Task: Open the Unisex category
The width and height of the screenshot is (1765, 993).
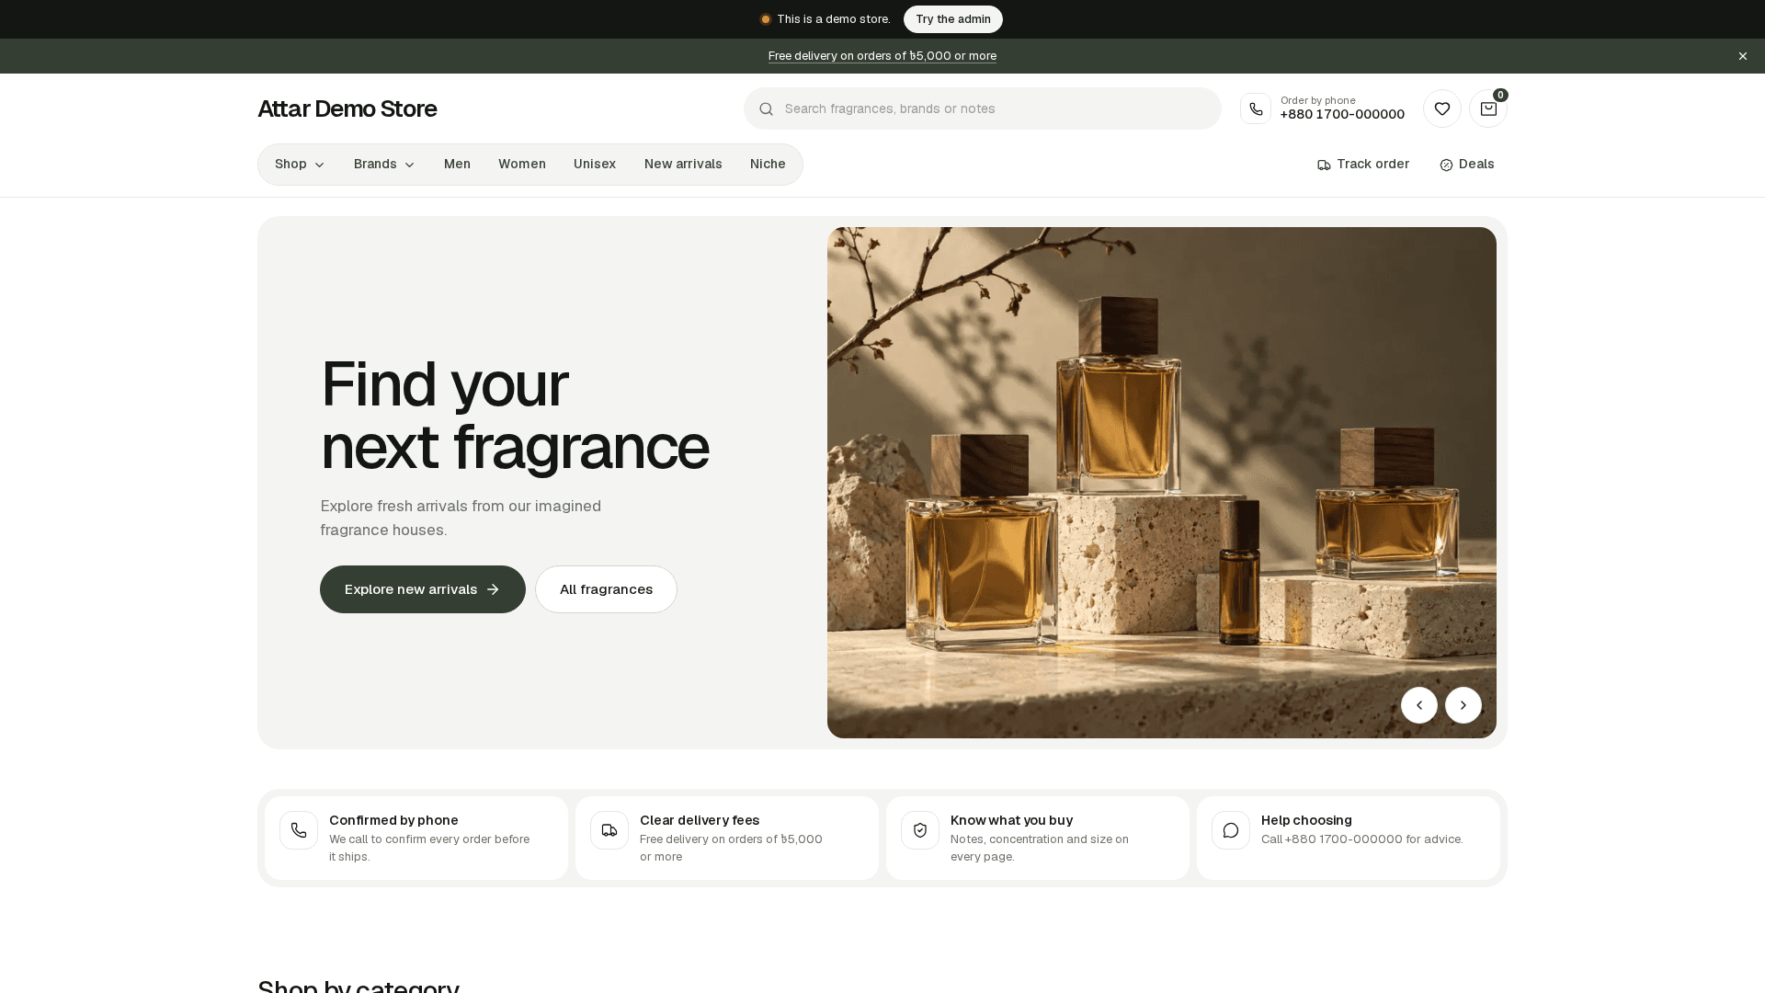Action: pos(595,165)
